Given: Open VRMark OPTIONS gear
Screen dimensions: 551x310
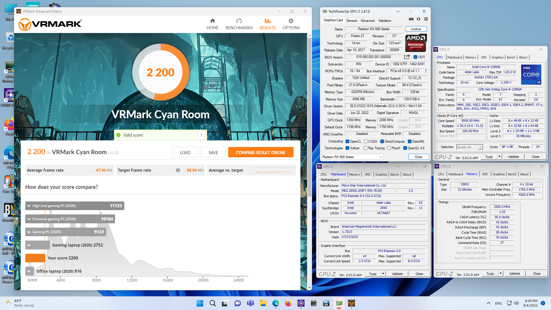Looking at the screenshot, I should click(x=291, y=24).
